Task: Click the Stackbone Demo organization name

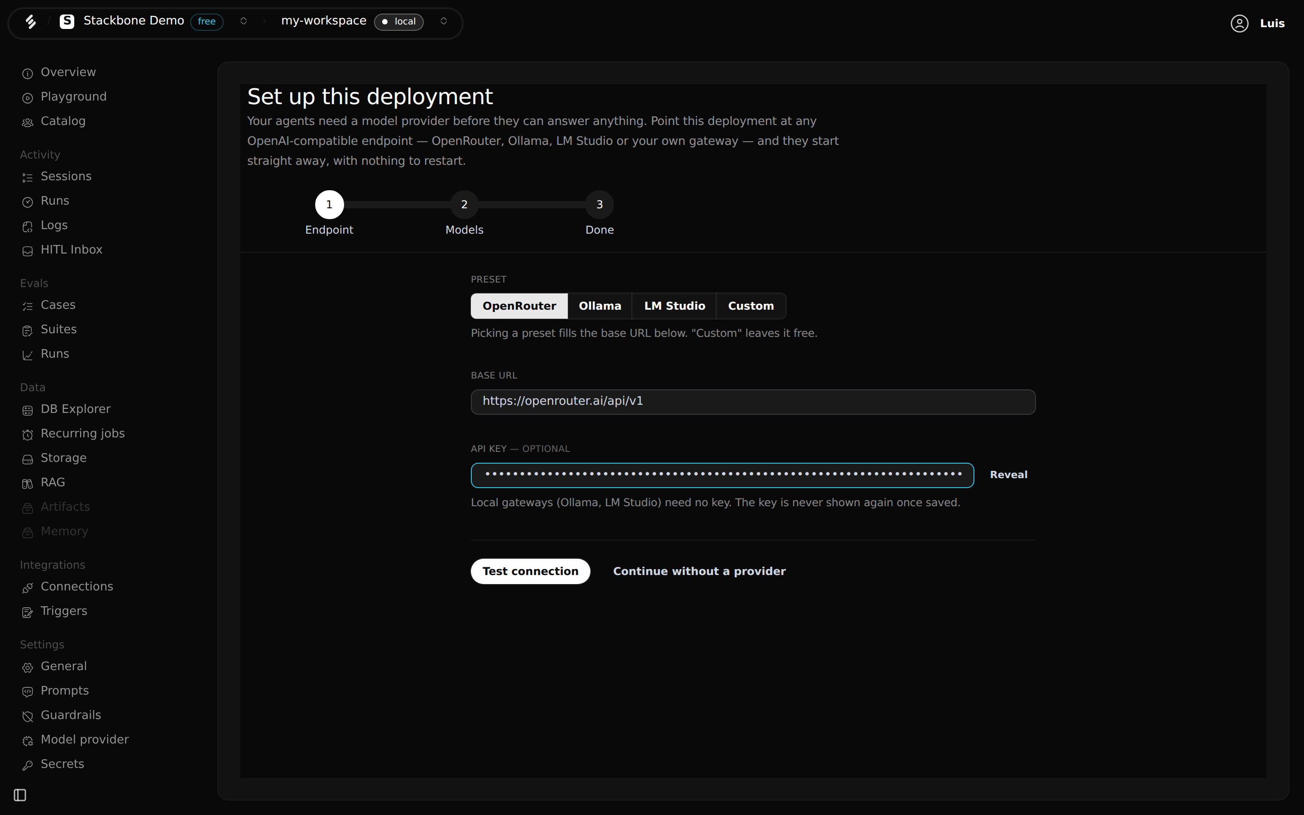Action: 134,21
